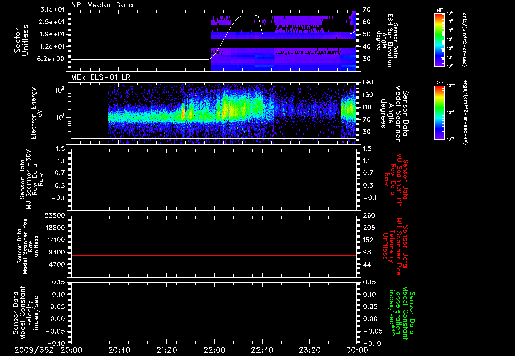515x356 pixels.
Task: Click the "10²" electron energy tick label
Action: 59,90
